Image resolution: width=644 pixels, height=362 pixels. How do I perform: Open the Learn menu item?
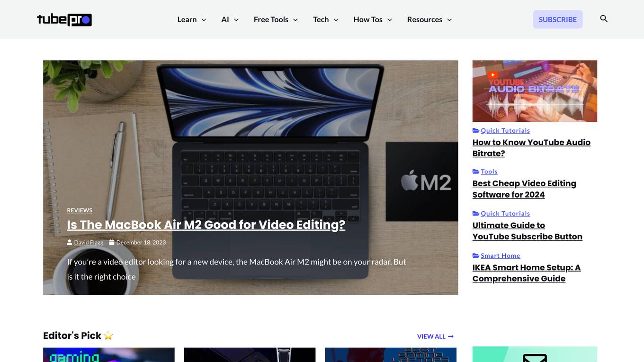[187, 19]
